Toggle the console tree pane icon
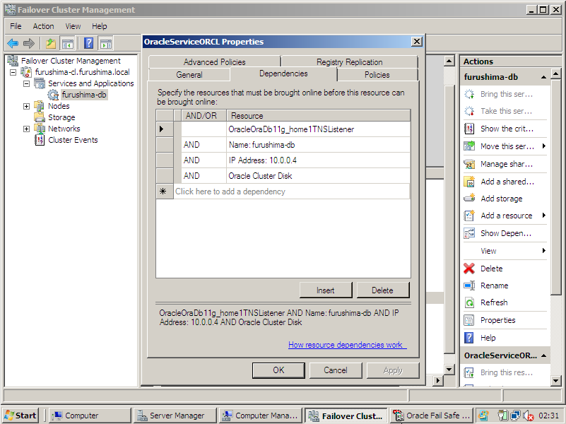Screen dimensions: 566x424 point(68,44)
